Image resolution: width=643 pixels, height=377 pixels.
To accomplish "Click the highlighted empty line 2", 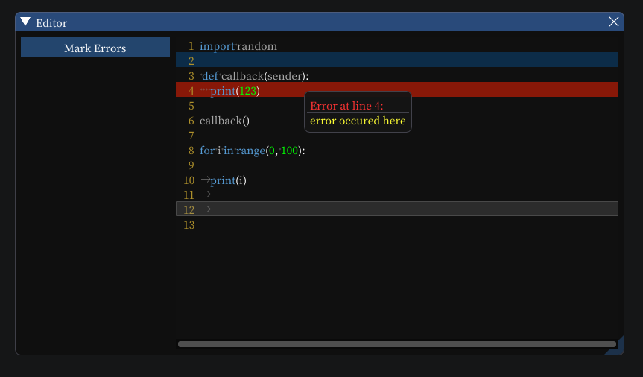I will [x=396, y=60].
